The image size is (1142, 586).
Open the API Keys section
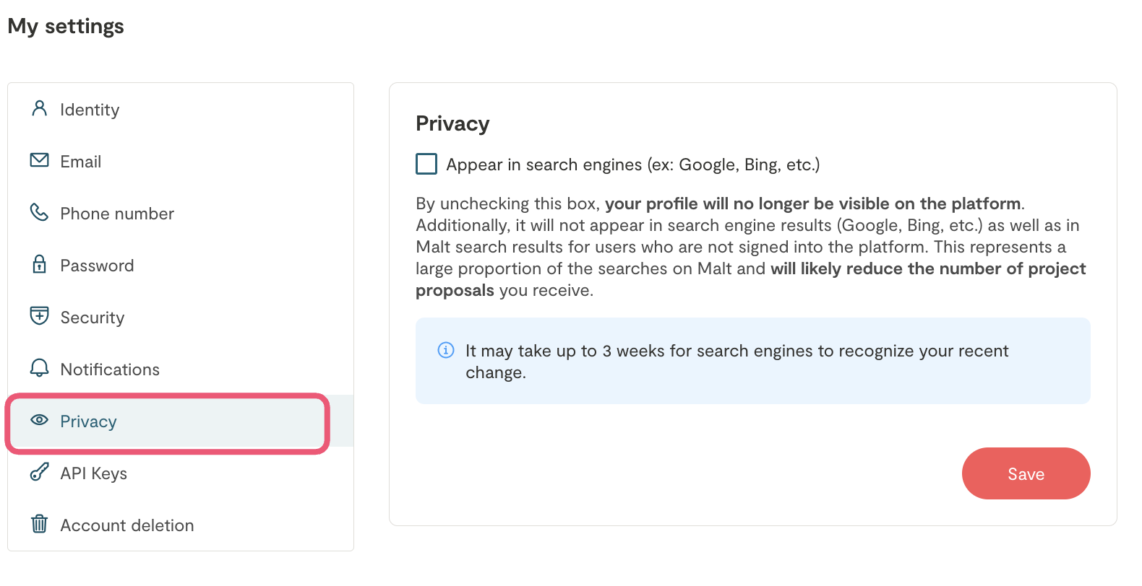94,473
